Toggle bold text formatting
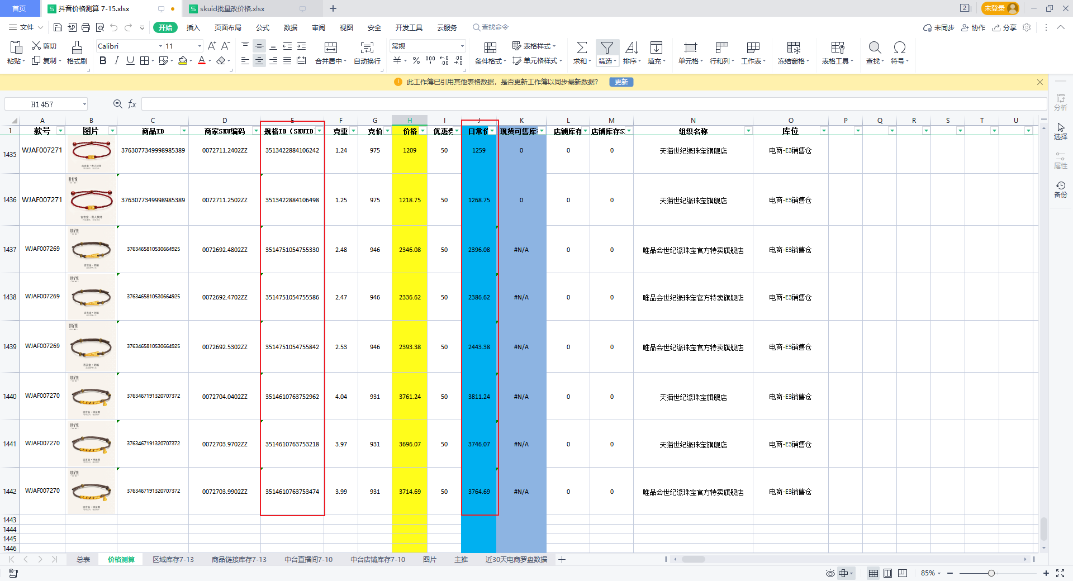 (103, 61)
